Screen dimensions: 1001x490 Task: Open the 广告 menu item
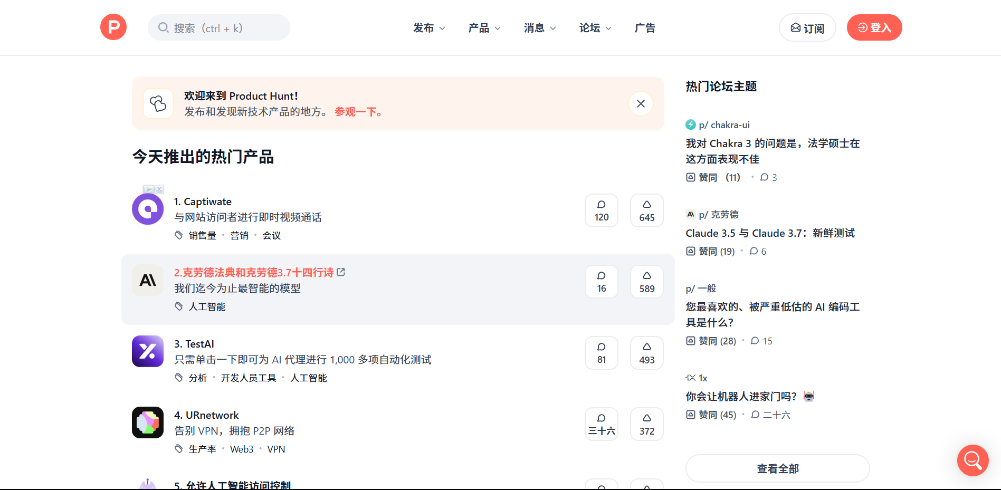coord(645,28)
